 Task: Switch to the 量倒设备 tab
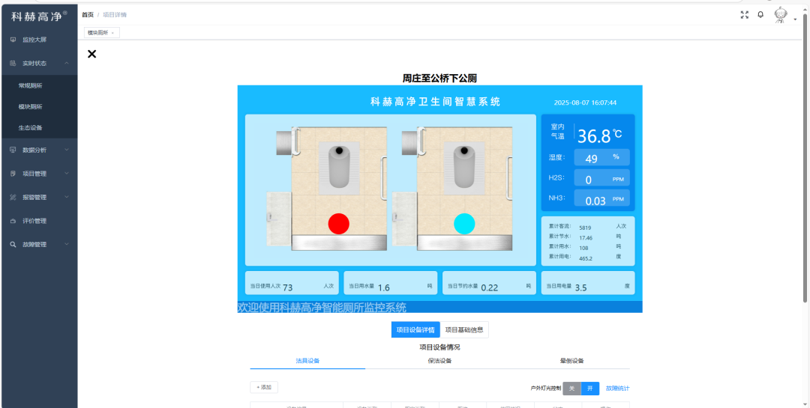coord(571,361)
